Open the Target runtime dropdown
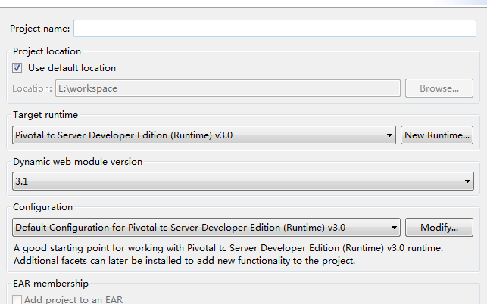The height and width of the screenshot is (304, 487). [204, 135]
